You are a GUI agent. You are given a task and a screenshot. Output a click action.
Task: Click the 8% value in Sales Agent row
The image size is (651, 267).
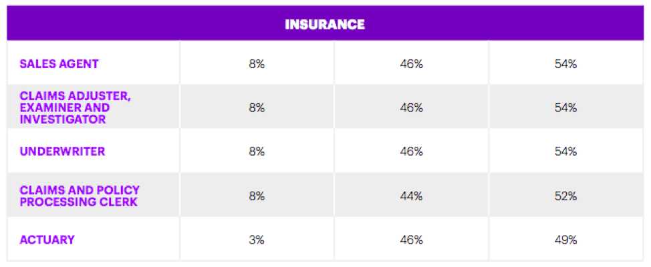[x=257, y=64]
